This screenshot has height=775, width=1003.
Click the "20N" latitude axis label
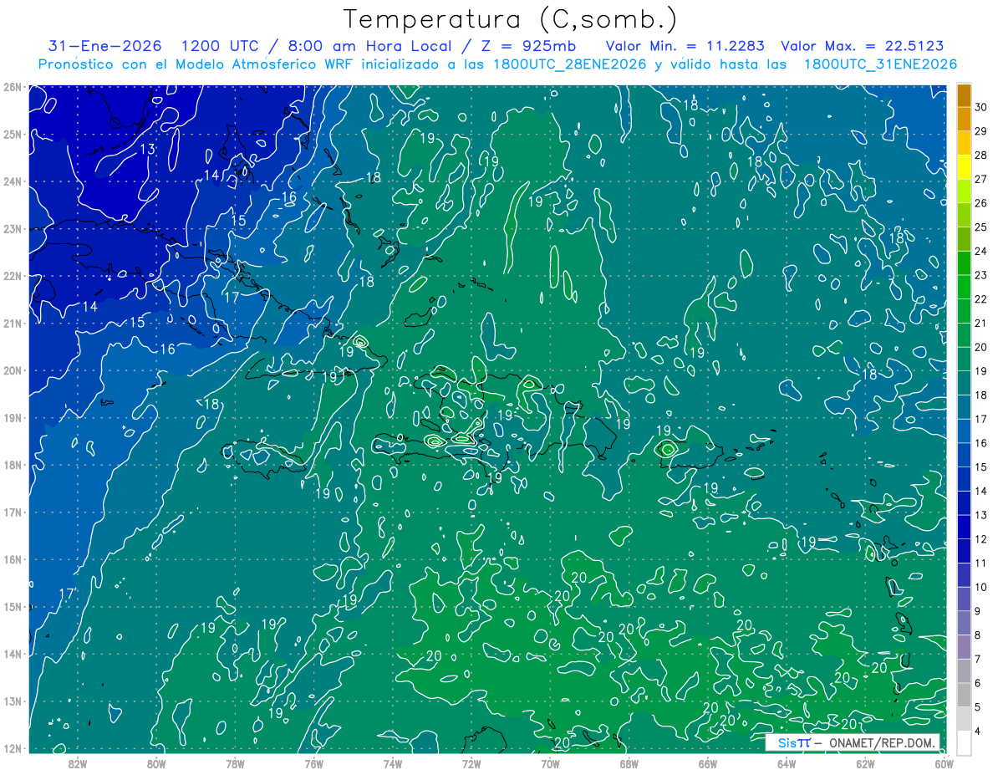12,370
